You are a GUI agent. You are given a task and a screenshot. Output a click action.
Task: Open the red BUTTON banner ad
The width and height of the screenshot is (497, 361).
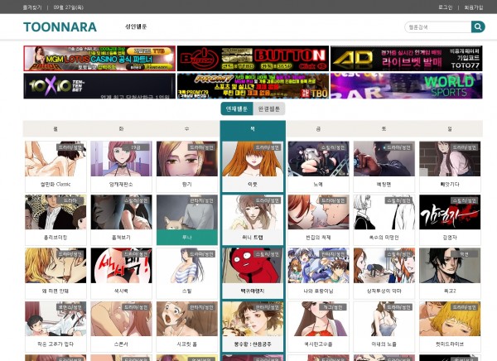click(253, 58)
